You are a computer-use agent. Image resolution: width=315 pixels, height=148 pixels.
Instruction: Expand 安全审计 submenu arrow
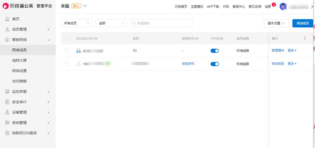[x=49, y=102]
